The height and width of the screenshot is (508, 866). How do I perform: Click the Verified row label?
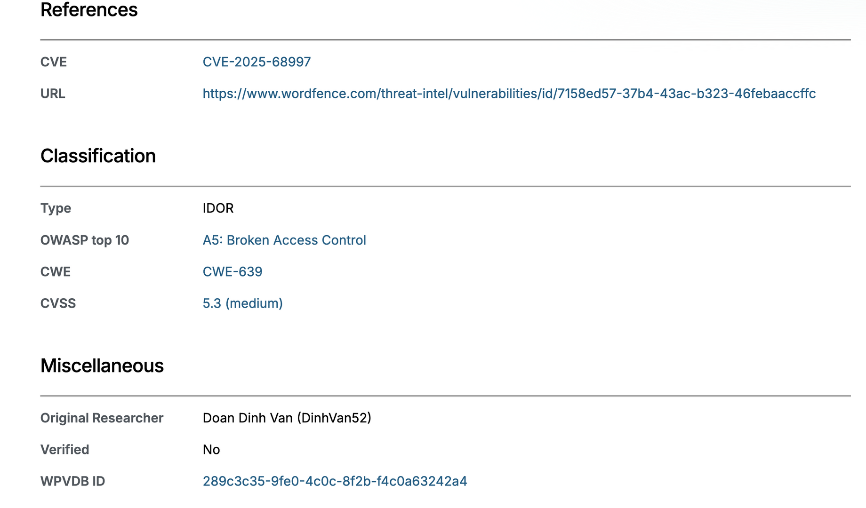click(64, 450)
